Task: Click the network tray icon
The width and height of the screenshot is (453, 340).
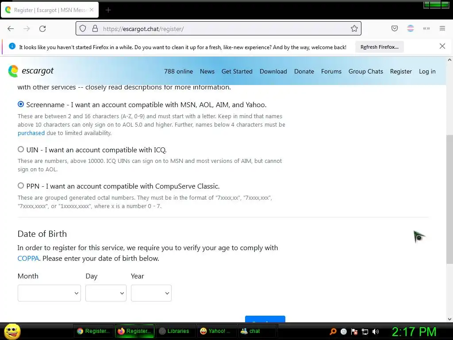Action: pos(365,332)
